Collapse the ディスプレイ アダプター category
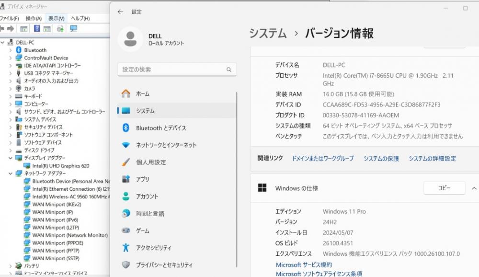This screenshot has height=277, width=479. [x=11, y=158]
